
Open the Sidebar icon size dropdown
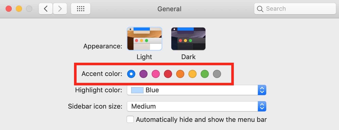197,106
